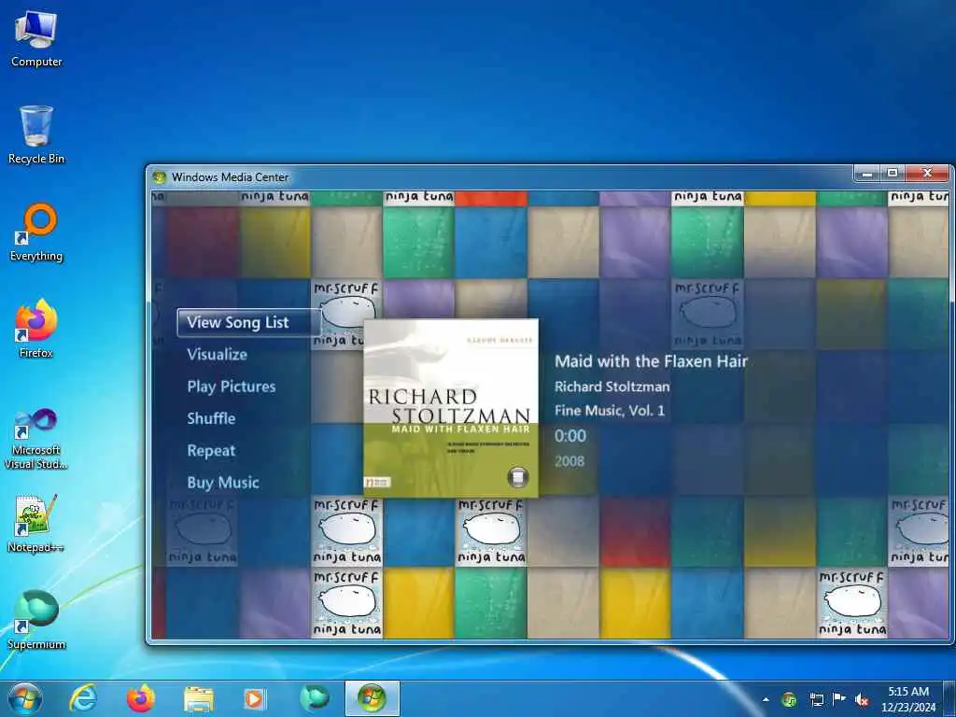Open Supermium from taskbar
This screenshot has width=956, height=717.
click(314, 698)
